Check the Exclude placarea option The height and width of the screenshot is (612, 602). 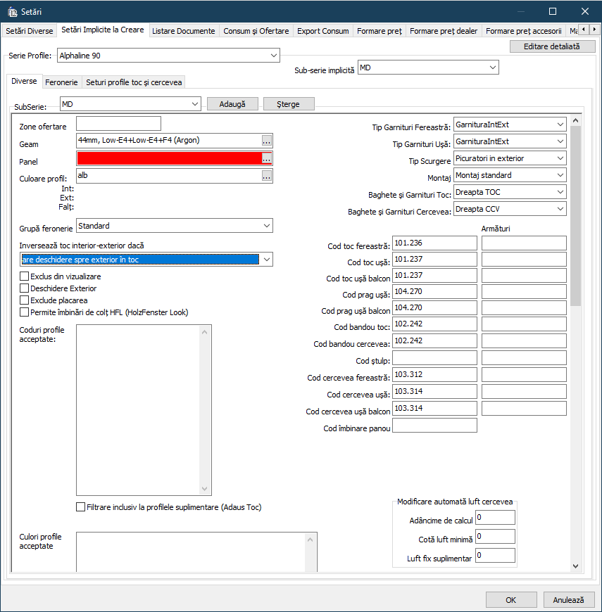click(25, 300)
